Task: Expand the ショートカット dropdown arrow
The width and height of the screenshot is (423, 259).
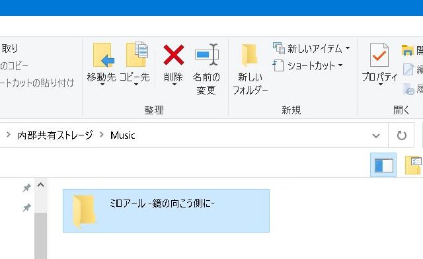Action: [x=340, y=65]
